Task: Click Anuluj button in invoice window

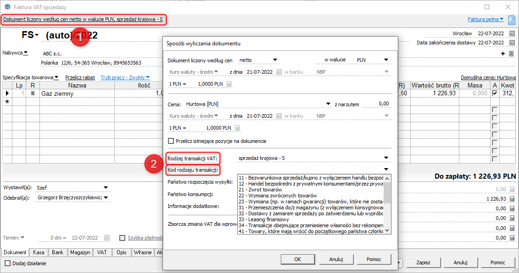Action: click(460, 263)
